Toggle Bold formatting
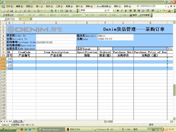 coord(118,10)
